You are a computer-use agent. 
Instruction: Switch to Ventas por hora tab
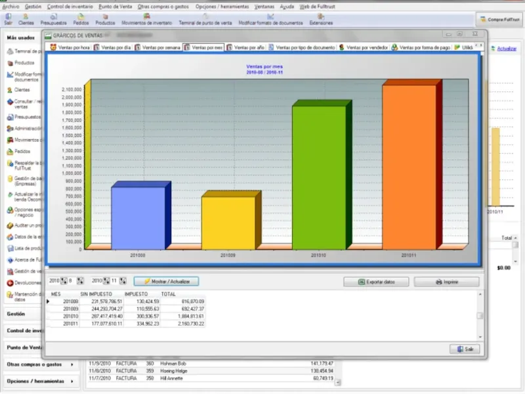[70, 47]
